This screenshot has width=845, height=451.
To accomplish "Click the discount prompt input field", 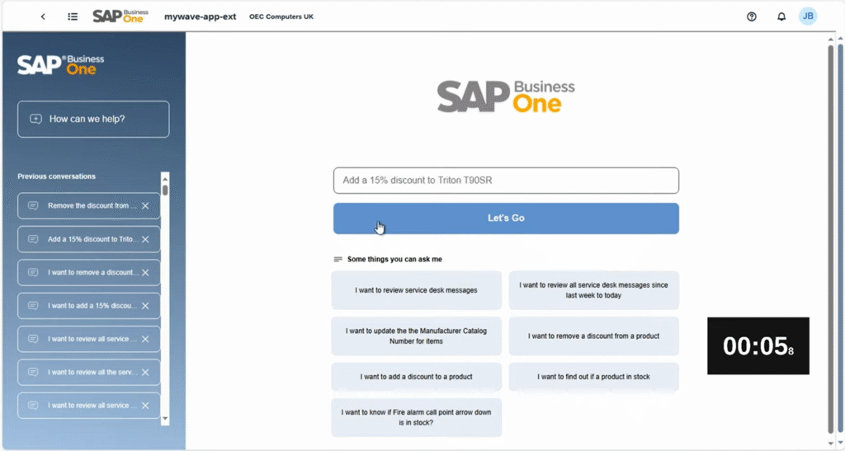I will pos(506,181).
